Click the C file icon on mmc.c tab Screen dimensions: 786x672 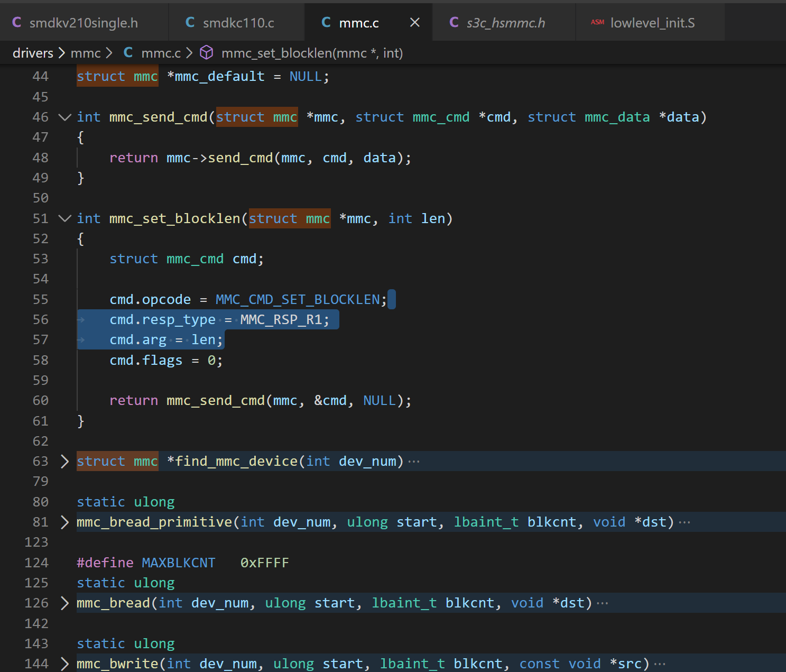326,22
